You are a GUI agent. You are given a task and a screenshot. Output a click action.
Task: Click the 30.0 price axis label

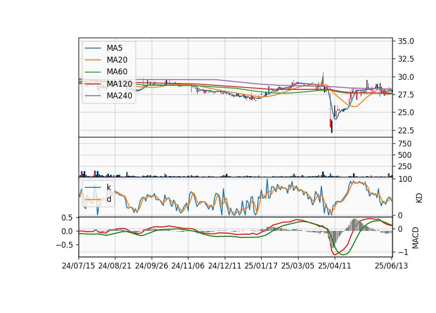[406, 77]
